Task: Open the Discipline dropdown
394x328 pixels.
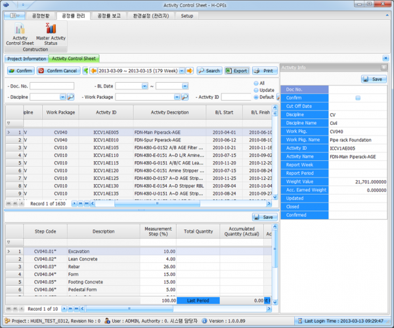Action: [x=61, y=97]
